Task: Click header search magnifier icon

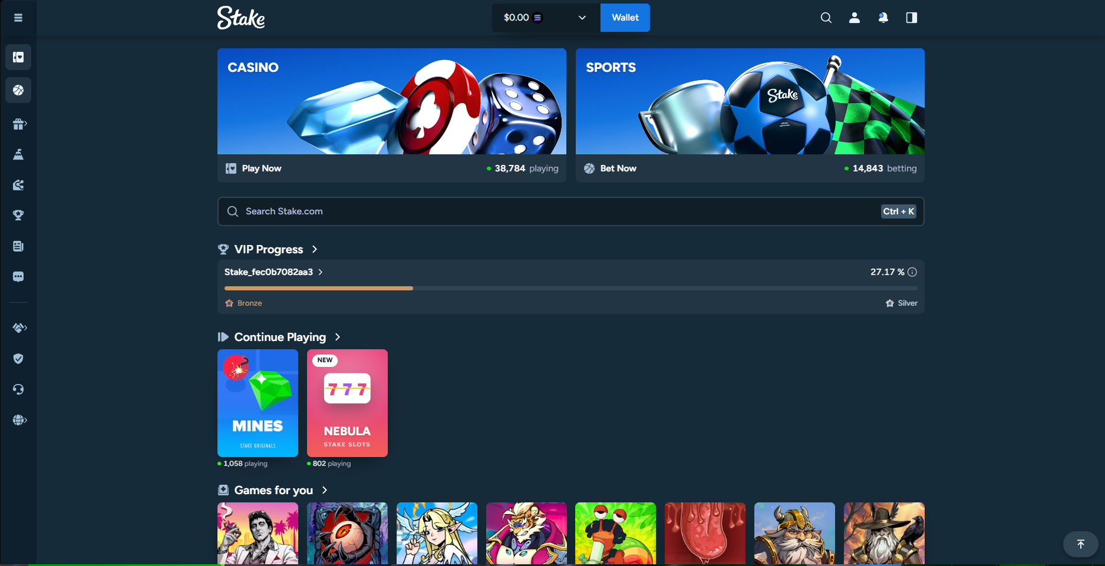Action: click(x=826, y=18)
